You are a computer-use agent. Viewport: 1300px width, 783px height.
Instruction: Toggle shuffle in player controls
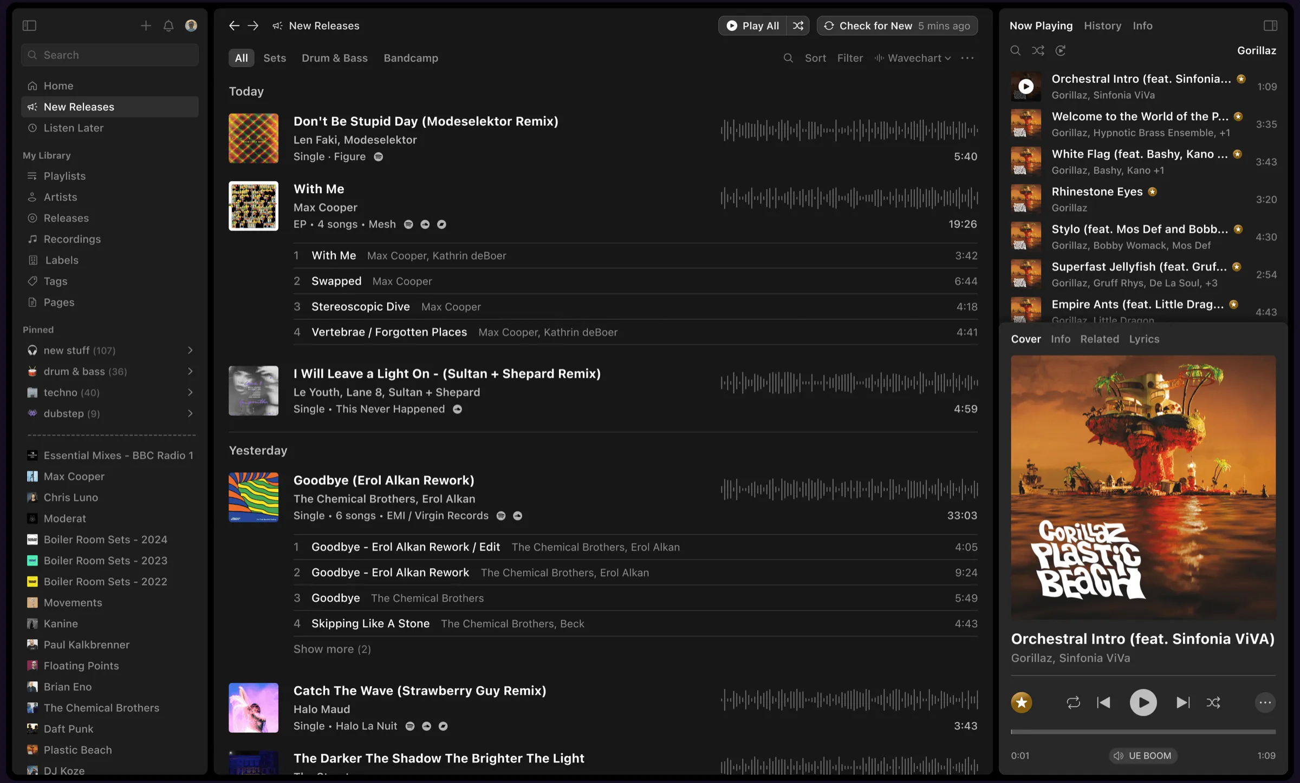[x=1213, y=702]
